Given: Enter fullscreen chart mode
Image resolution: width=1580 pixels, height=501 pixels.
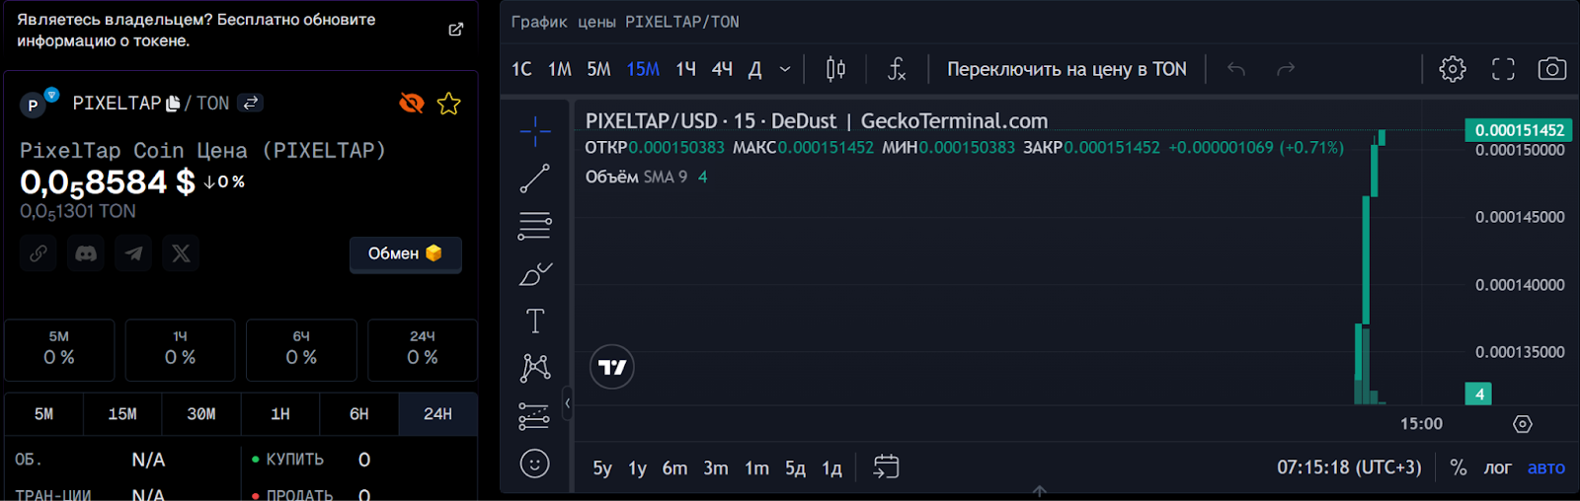Looking at the screenshot, I should click(x=1503, y=69).
